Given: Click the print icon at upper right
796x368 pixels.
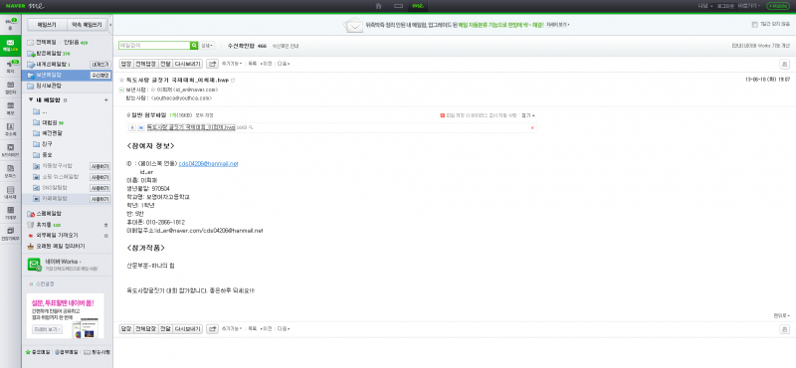Looking at the screenshot, I should (784, 64).
